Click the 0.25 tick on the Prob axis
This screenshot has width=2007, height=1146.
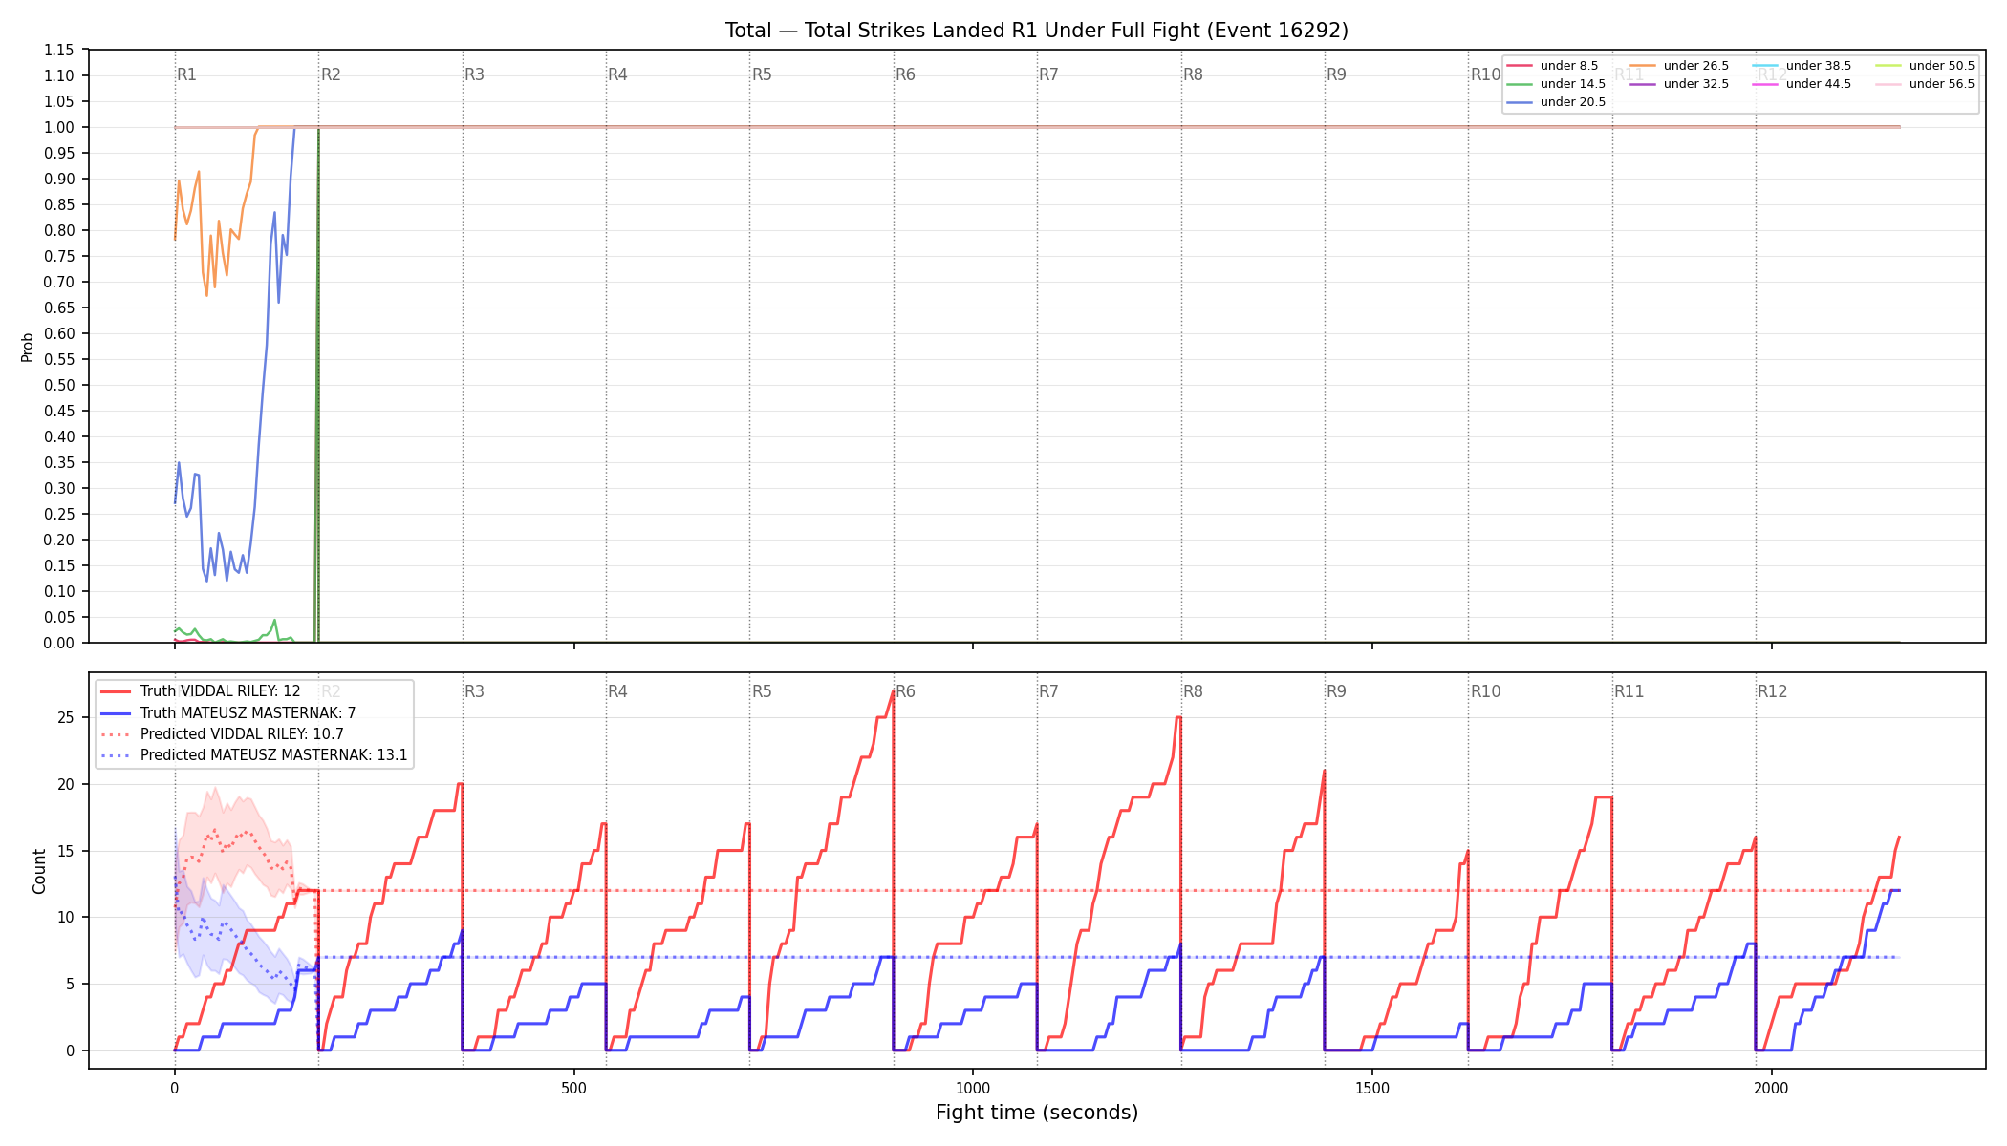tap(59, 514)
